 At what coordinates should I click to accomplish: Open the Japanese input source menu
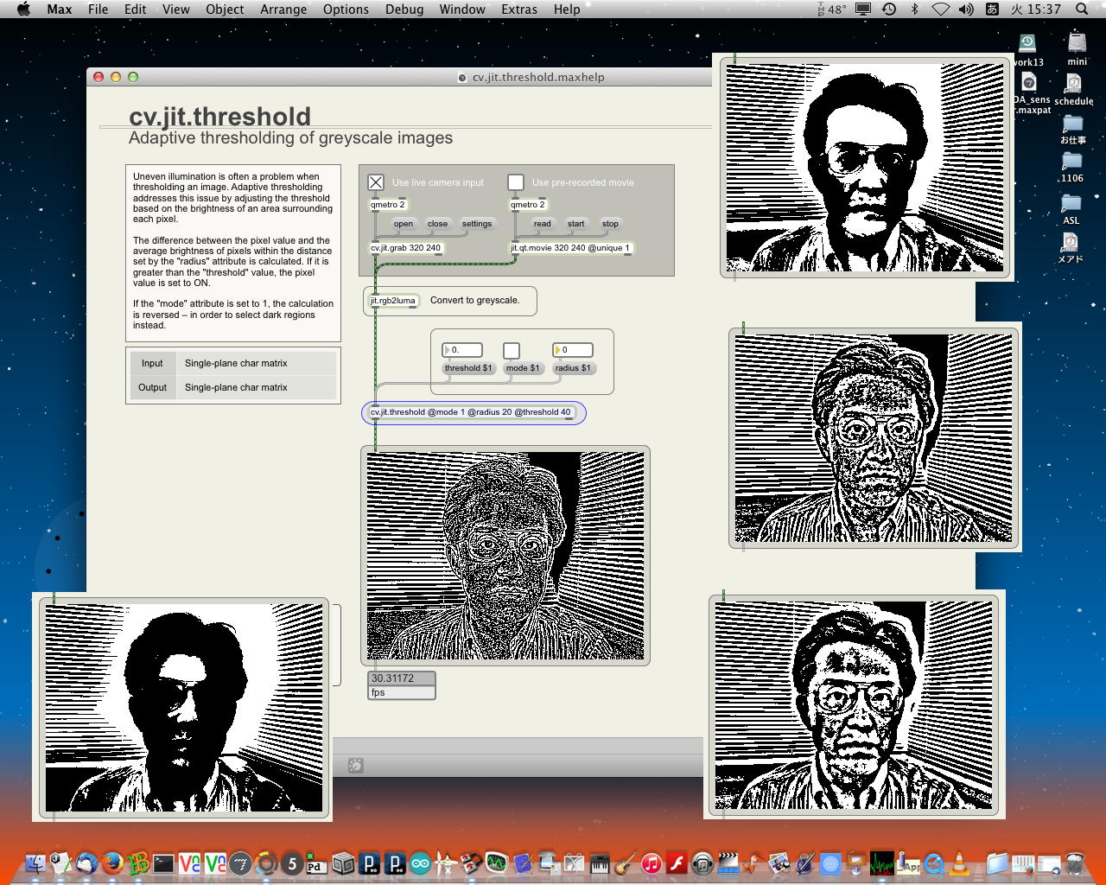992,10
